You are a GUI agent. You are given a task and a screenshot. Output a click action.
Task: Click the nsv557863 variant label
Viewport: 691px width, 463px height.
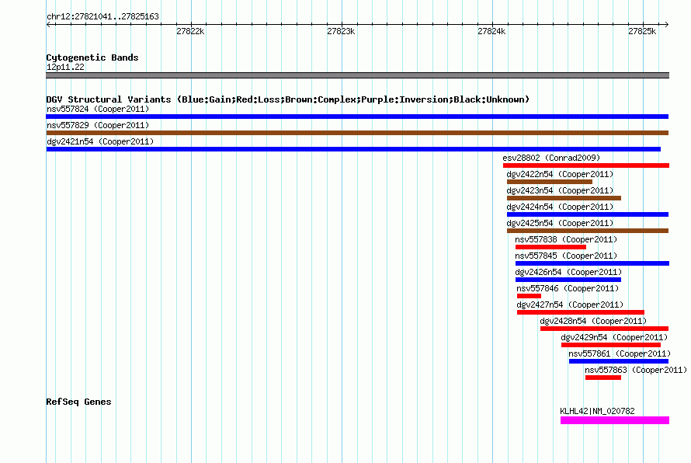coord(636,370)
